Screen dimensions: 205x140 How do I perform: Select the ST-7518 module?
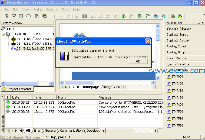coord(175,118)
